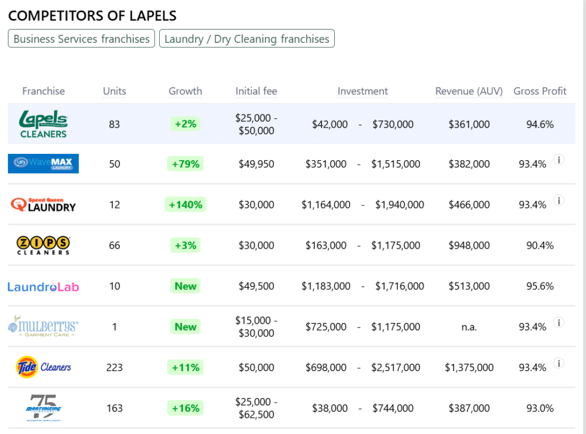Select the $49,500 initial fee
Image resolution: width=586 pixels, height=434 pixels.
tap(256, 286)
